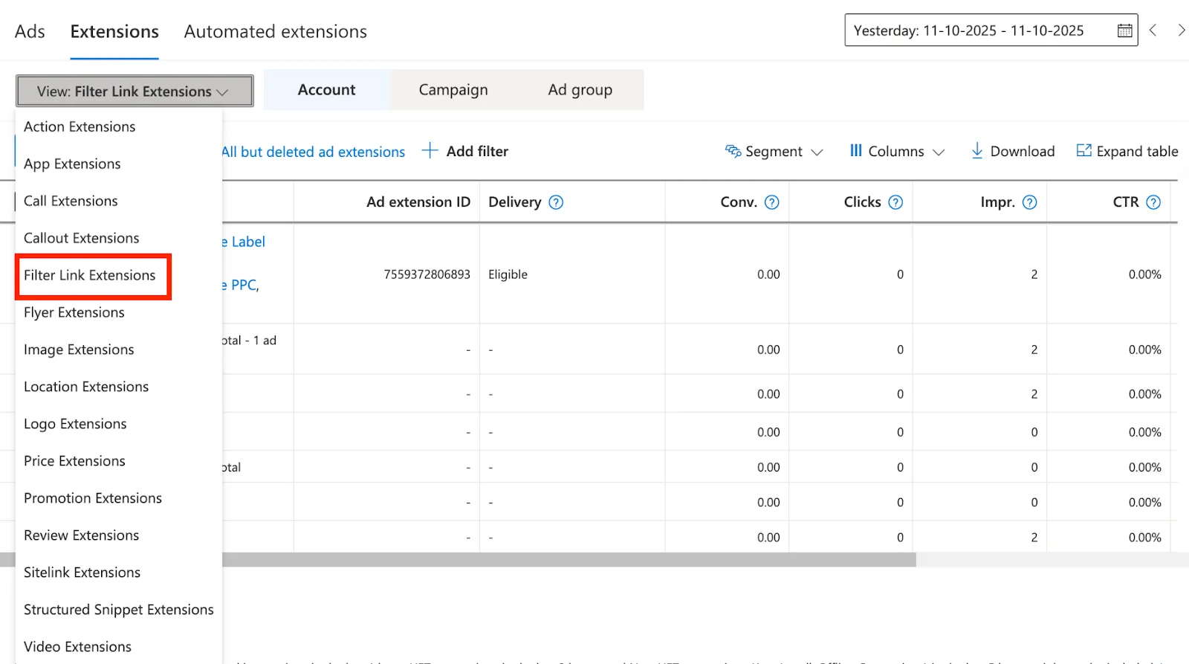Go to next date range arrow
Screen dimensions: 1189x664
tap(1181, 30)
